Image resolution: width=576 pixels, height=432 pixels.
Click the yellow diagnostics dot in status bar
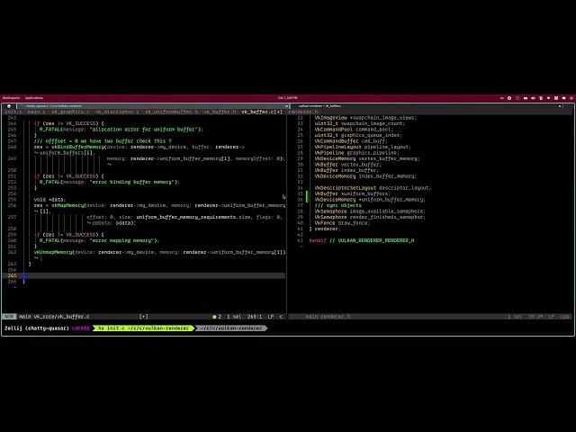pyautogui.click(x=214, y=317)
